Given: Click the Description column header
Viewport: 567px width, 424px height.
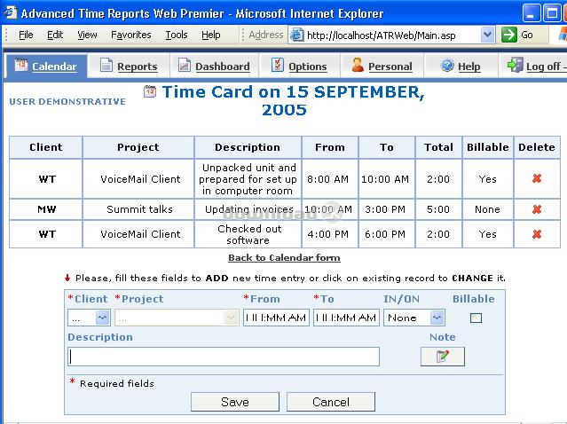Looking at the screenshot, I should (x=248, y=147).
